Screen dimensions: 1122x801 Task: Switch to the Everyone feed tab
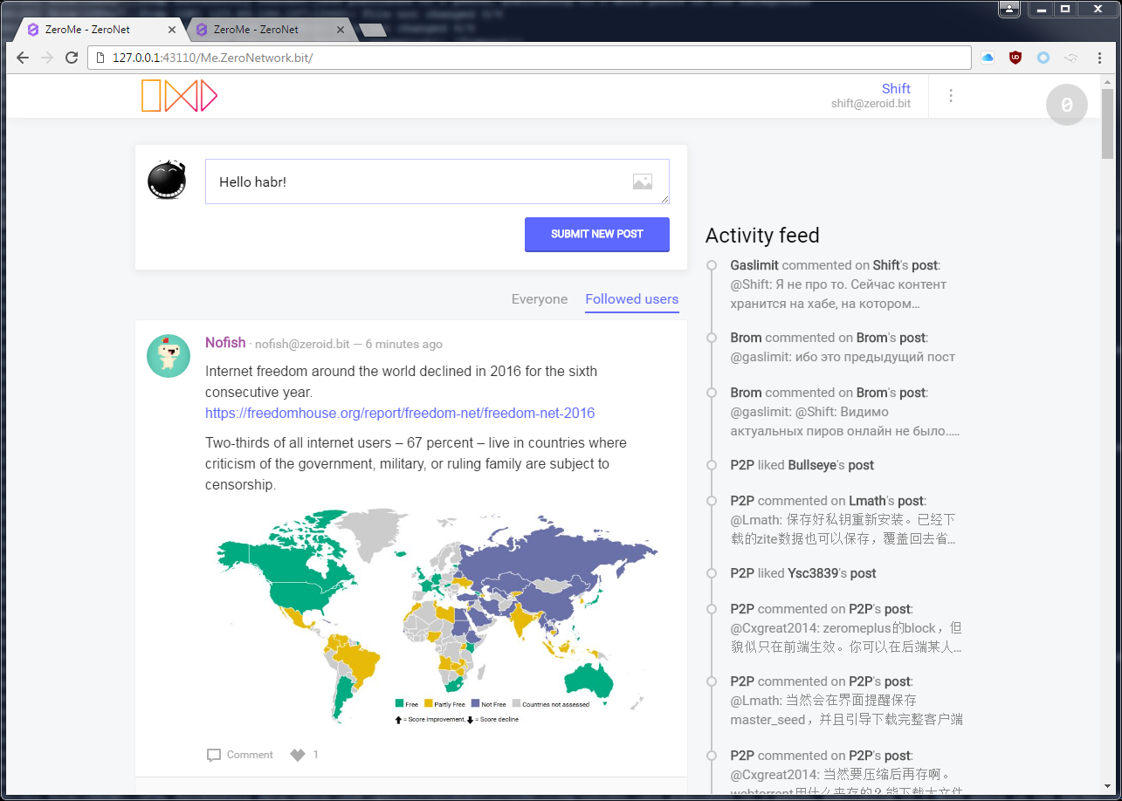pyautogui.click(x=540, y=299)
